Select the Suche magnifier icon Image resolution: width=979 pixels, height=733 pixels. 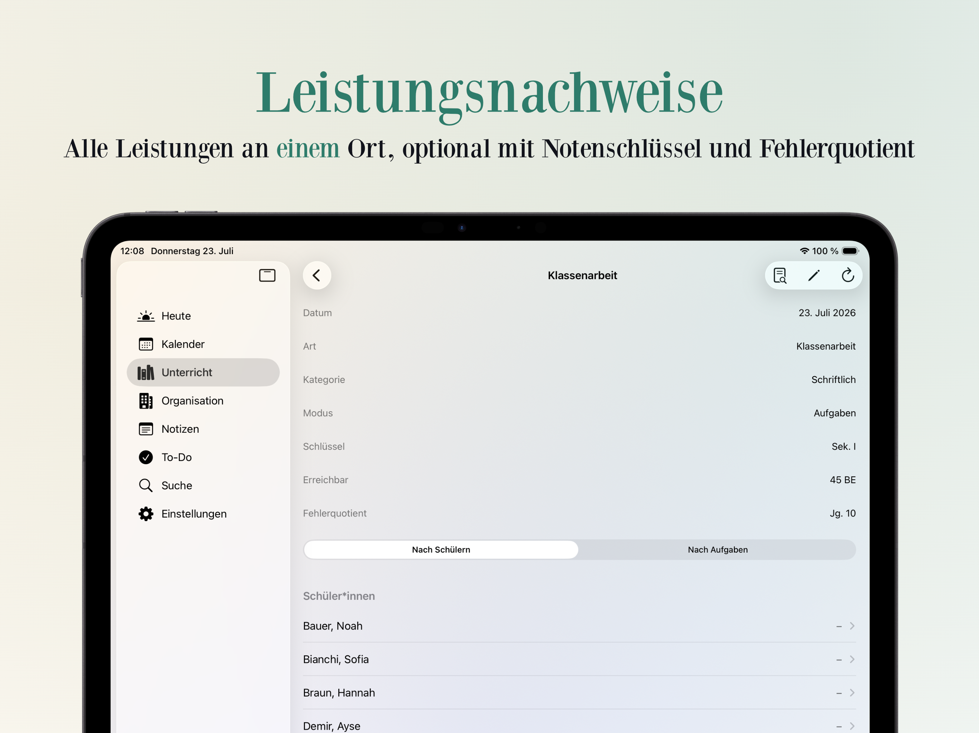(145, 486)
